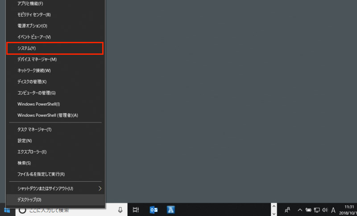Image resolution: width=357 pixels, height=216 pixels.
Task: Click the microphone icon in search box
Action: (x=120, y=210)
